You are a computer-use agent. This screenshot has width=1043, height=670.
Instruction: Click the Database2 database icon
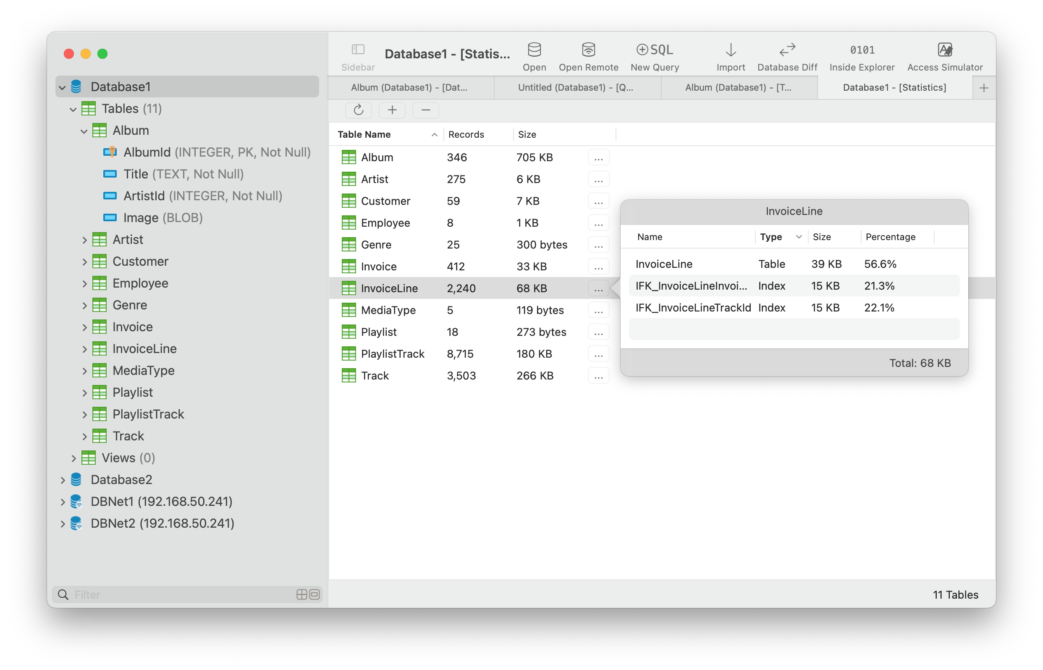[x=76, y=479]
